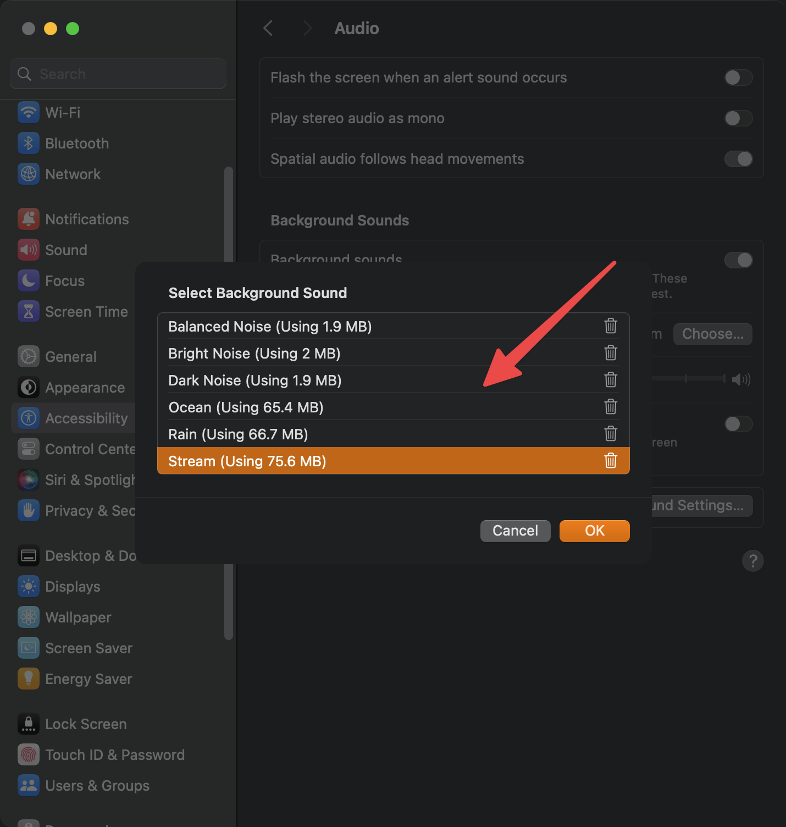This screenshot has height=827, width=786.
Task: Open Bluetooth settings from the sidebar
Action: point(76,143)
